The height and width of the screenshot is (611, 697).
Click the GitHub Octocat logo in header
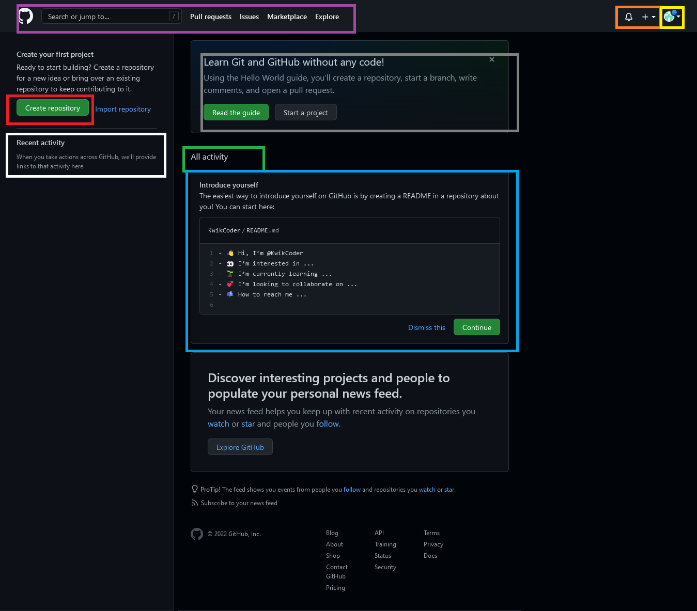coord(26,16)
